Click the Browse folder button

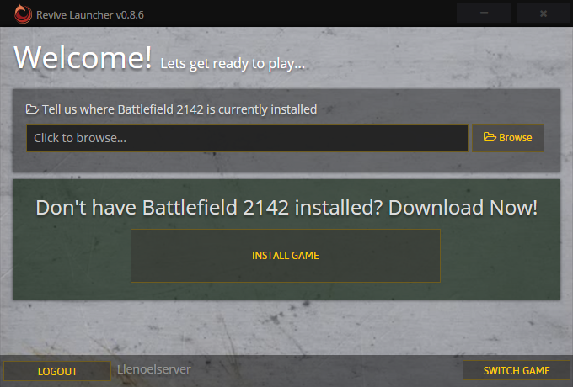pyautogui.click(x=508, y=138)
